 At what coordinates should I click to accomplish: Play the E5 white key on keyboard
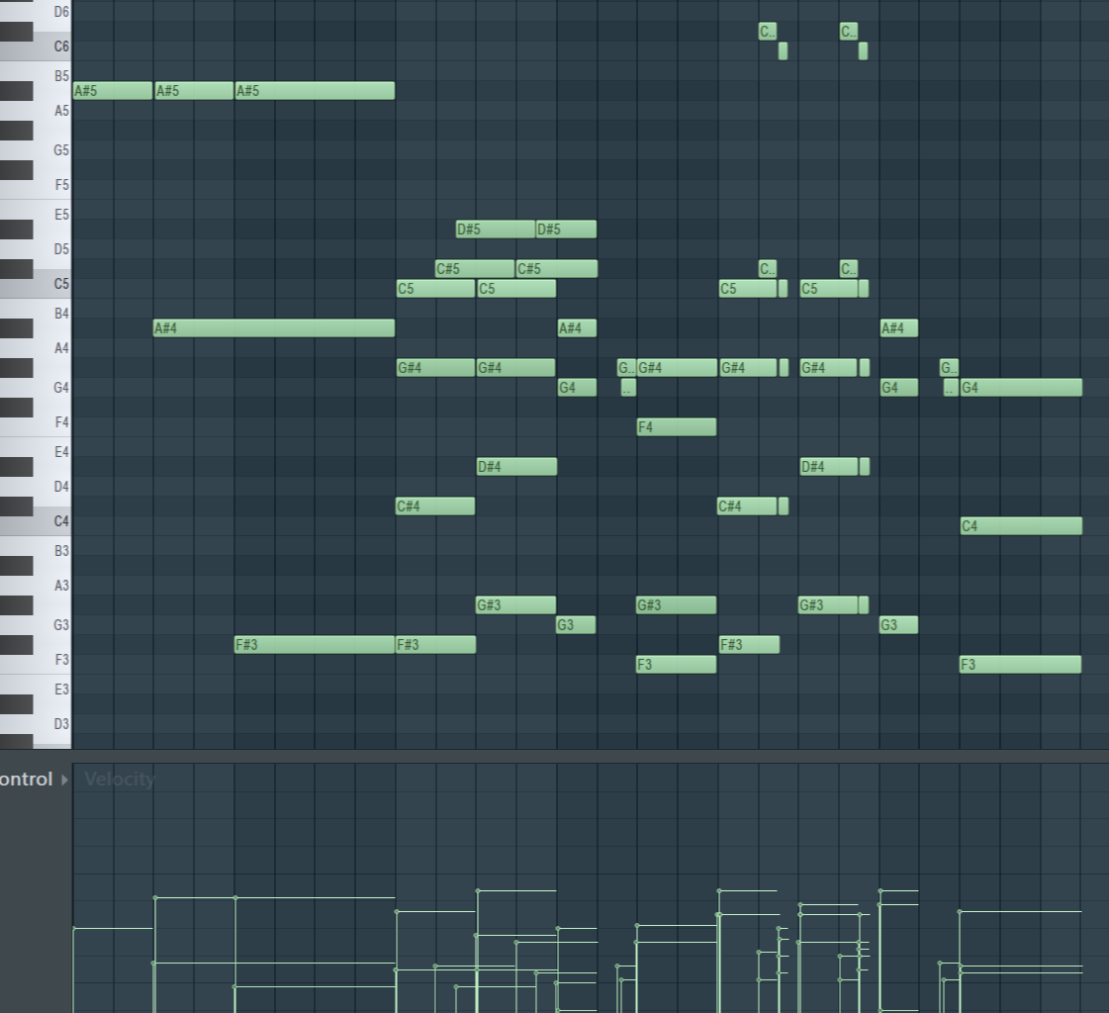click(x=52, y=215)
